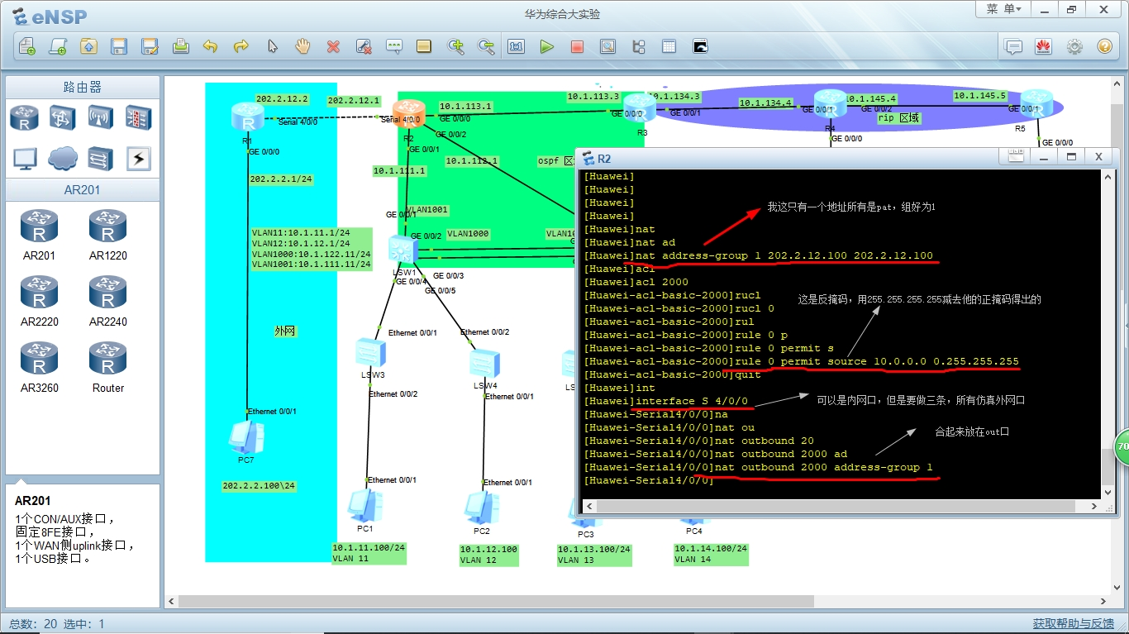Click switch LSW4 in the topology
This screenshot has height=634, width=1129.
coord(485,365)
